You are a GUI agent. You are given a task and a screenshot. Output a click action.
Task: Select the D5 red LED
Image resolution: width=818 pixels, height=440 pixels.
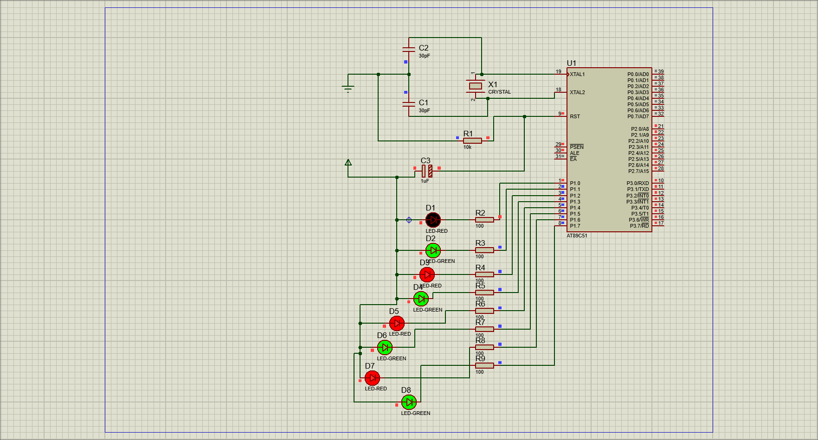[x=397, y=323]
